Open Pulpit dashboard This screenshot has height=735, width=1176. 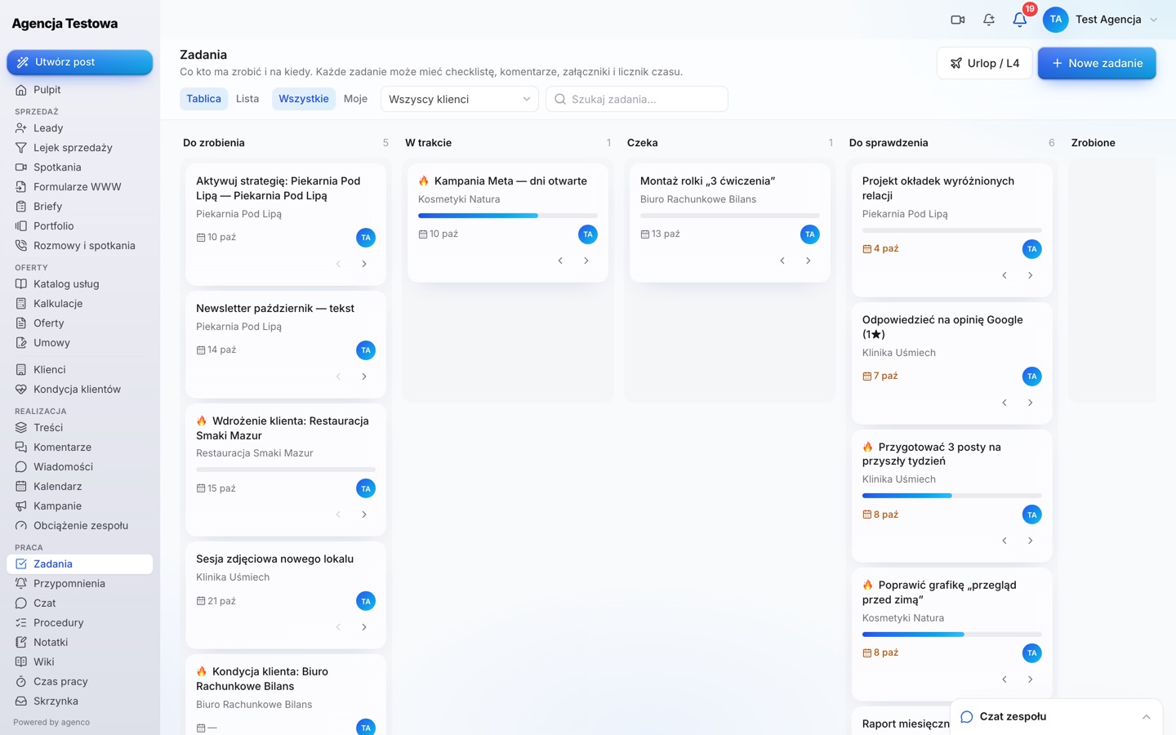[80, 90]
